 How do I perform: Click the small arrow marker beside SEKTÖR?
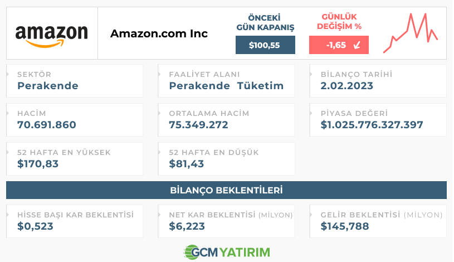click(8, 74)
